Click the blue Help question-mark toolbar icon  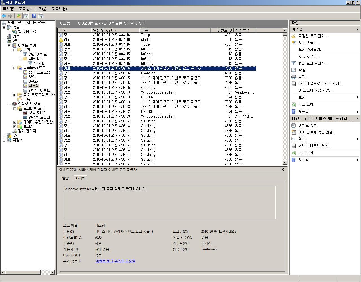click(x=34, y=16)
